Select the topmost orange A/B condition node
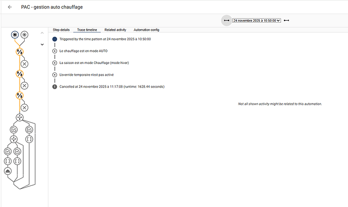Image resolution: width=348 pixels, height=207 pixels. (20, 52)
